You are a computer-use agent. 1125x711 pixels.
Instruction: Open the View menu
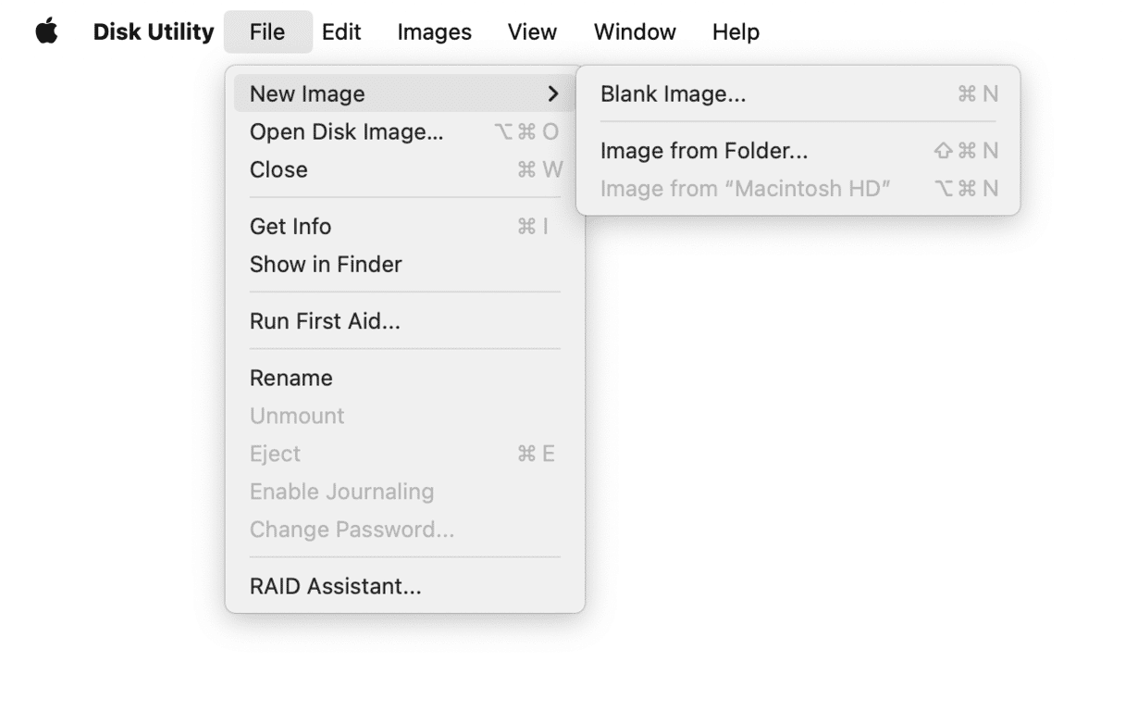pyautogui.click(x=532, y=31)
